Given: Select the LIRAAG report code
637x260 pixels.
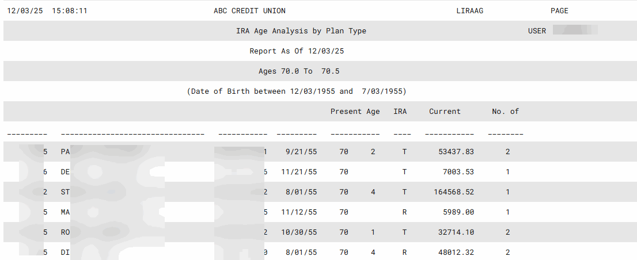Looking at the screenshot, I should click(x=468, y=11).
